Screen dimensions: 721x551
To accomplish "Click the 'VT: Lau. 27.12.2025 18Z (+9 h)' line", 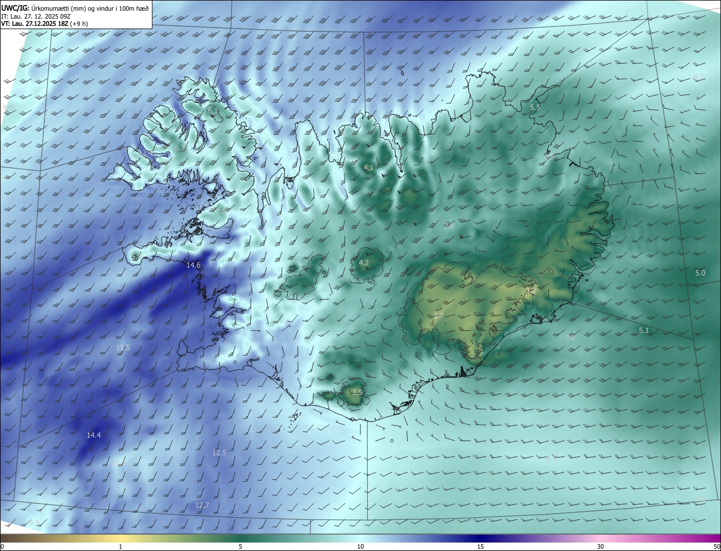I will (x=44, y=24).
